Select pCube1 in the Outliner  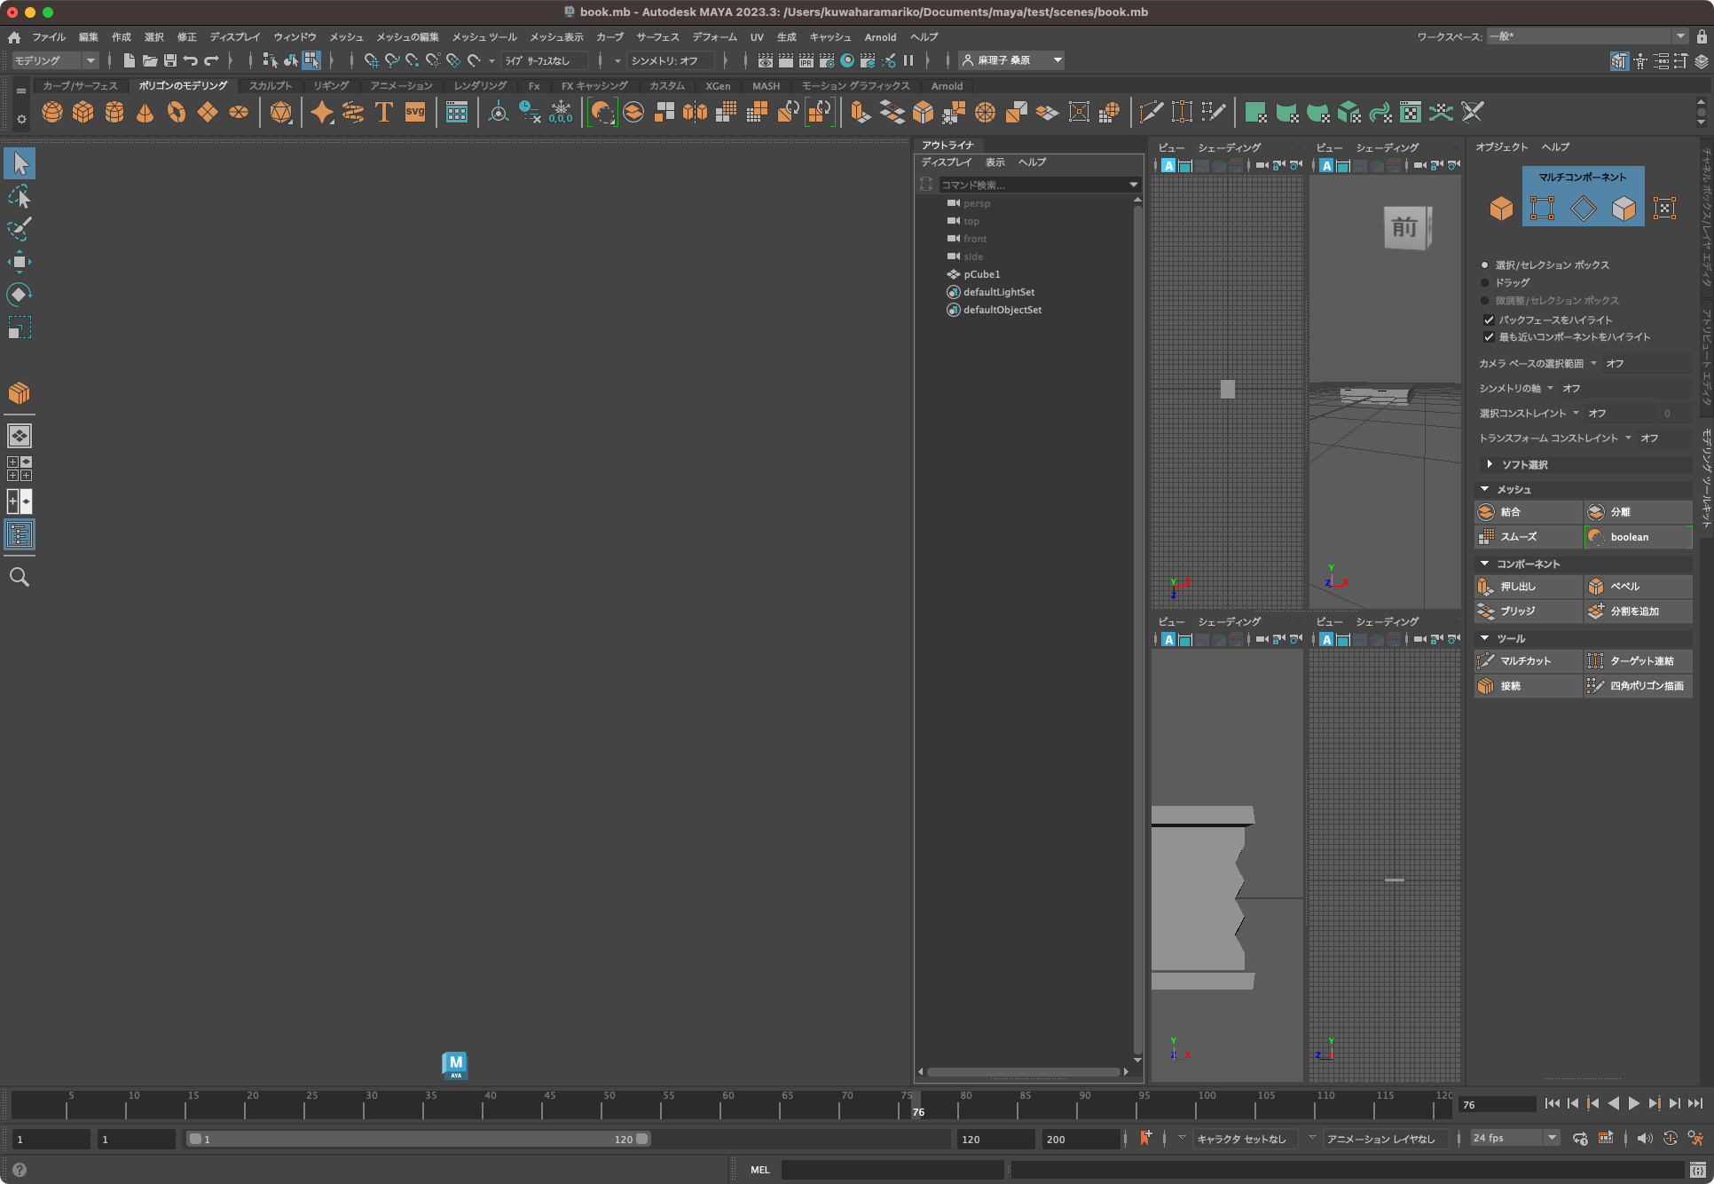point(981,274)
